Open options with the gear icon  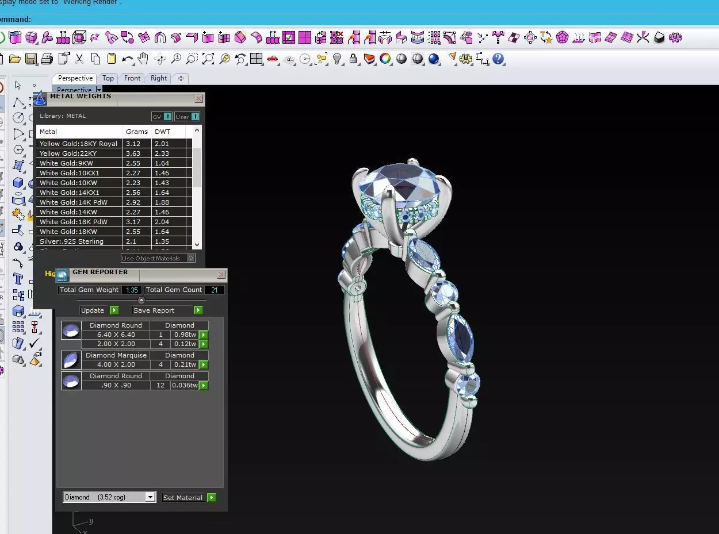click(x=466, y=59)
